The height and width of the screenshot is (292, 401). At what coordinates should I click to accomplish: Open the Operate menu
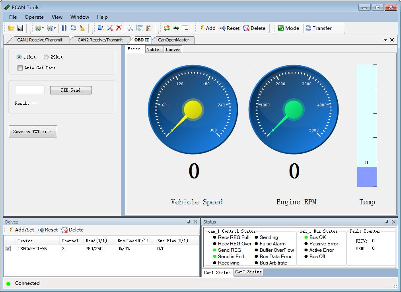click(x=34, y=17)
